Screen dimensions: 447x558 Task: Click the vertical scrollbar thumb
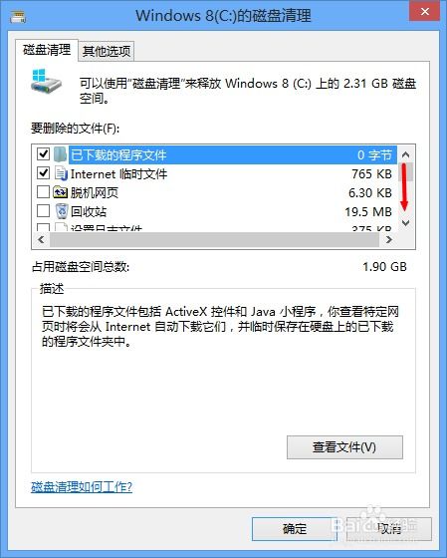(x=406, y=171)
